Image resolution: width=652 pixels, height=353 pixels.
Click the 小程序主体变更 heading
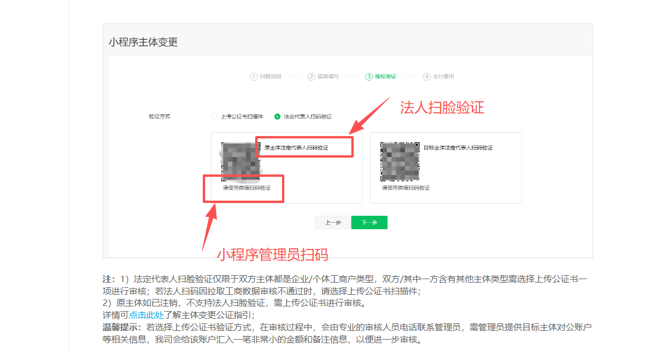143,42
